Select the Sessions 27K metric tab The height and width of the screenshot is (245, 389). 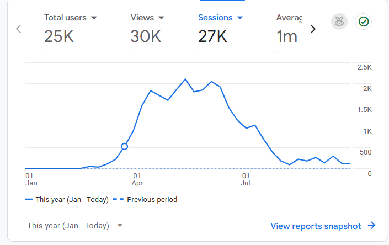pyautogui.click(x=221, y=32)
